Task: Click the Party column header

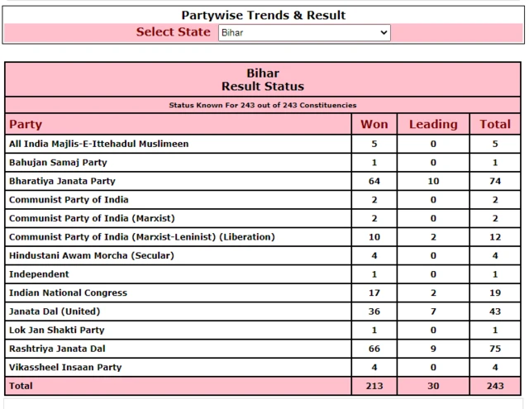Action: (26, 125)
